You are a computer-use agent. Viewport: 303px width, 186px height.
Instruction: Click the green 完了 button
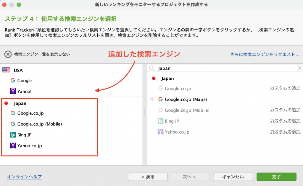point(277,177)
